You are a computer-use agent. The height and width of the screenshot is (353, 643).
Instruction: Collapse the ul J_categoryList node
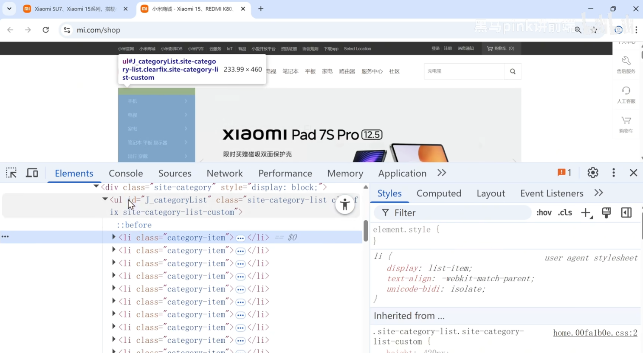pos(105,199)
